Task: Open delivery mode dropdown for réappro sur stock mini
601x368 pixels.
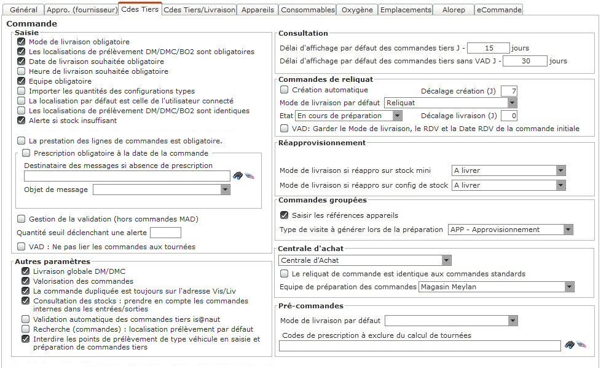Action: tap(509, 170)
